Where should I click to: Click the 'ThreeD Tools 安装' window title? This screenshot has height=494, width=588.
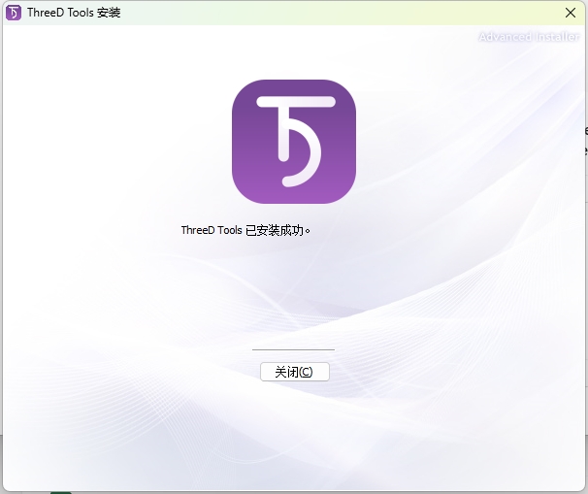pos(74,13)
